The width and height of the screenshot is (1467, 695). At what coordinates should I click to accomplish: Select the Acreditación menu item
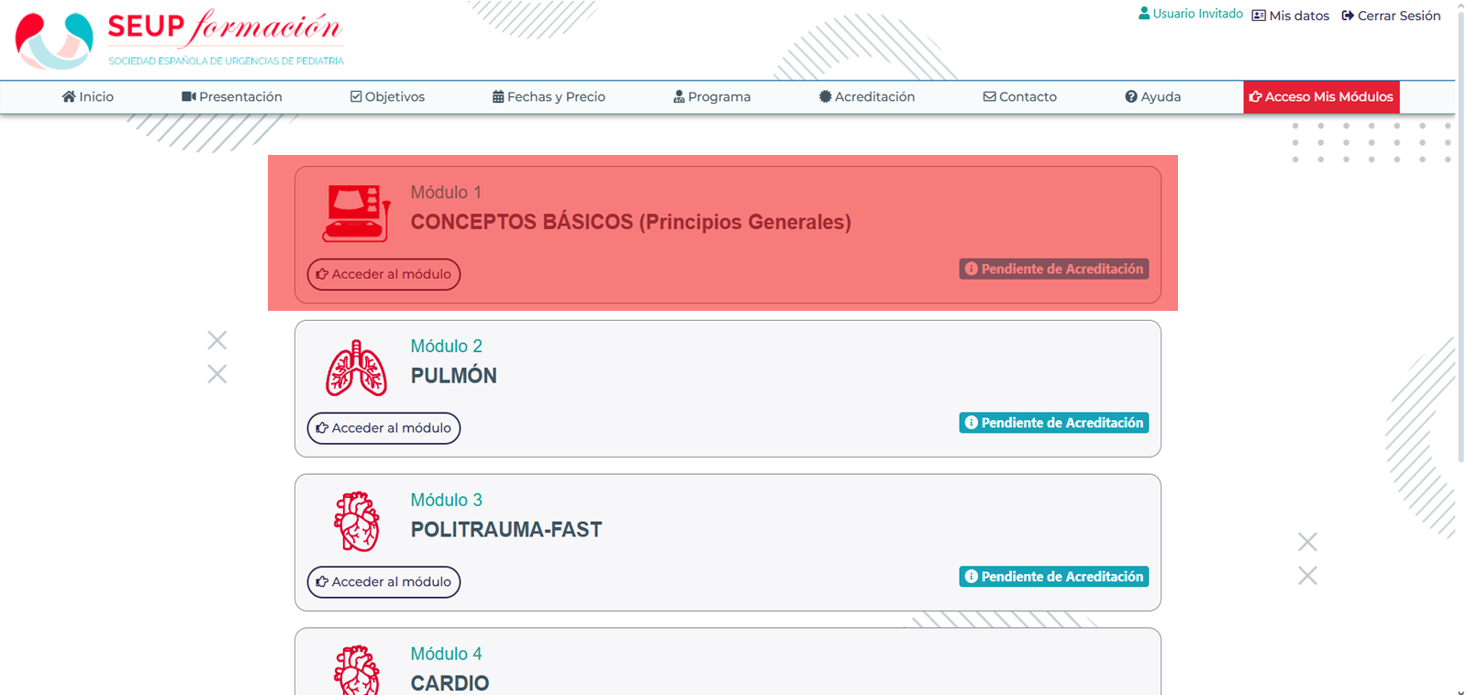point(867,96)
